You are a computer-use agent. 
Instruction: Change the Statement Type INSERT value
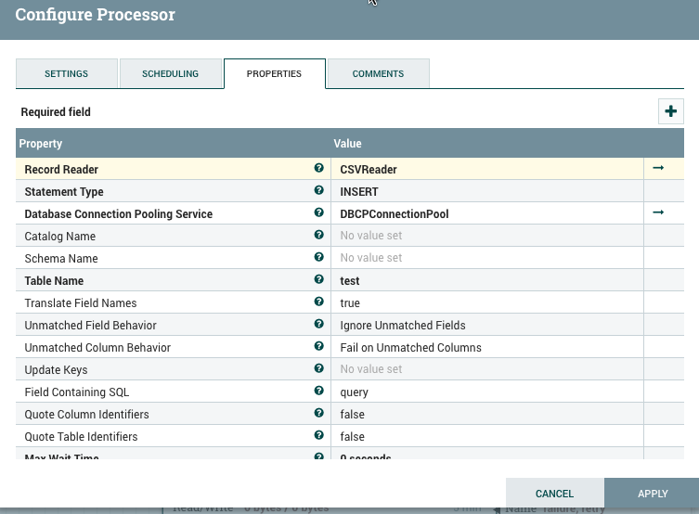click(486, 192)
